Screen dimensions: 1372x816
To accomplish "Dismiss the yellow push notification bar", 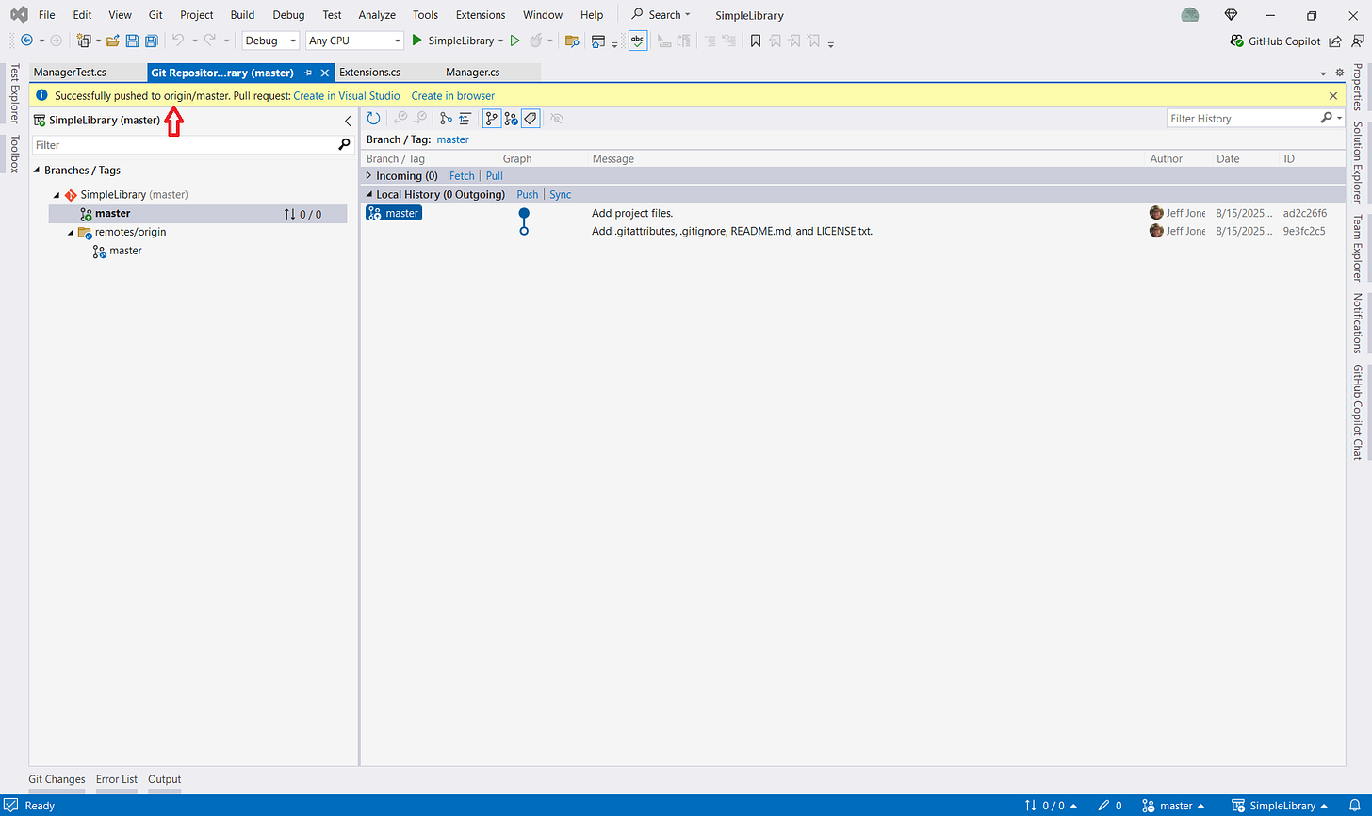I will coord(1333,96).
